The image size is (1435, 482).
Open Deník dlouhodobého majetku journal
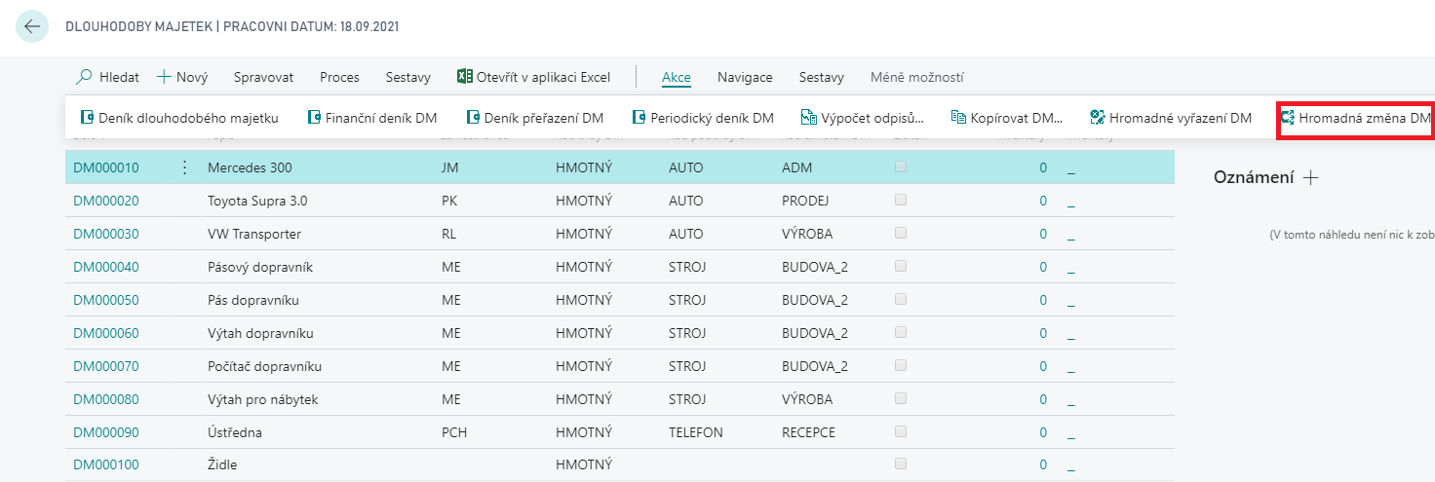point(178,118)
